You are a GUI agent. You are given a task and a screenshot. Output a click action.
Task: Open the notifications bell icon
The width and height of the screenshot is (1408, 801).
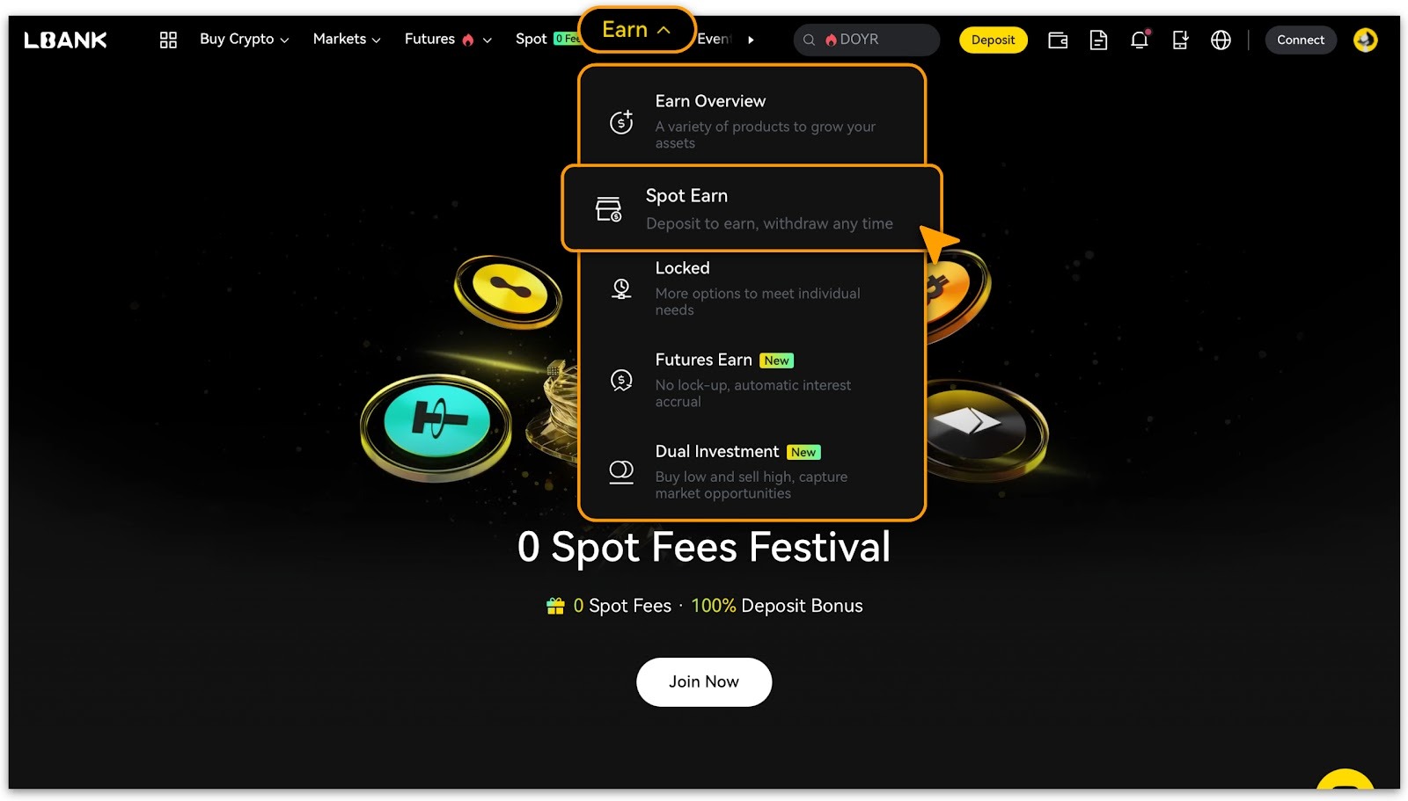pyautogui.click(x=1140, y=40)
